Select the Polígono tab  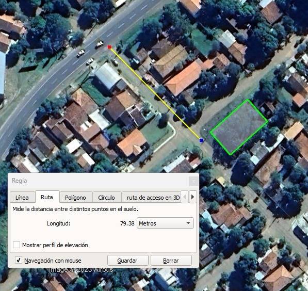pyautogui.click(x=75, y=197)
